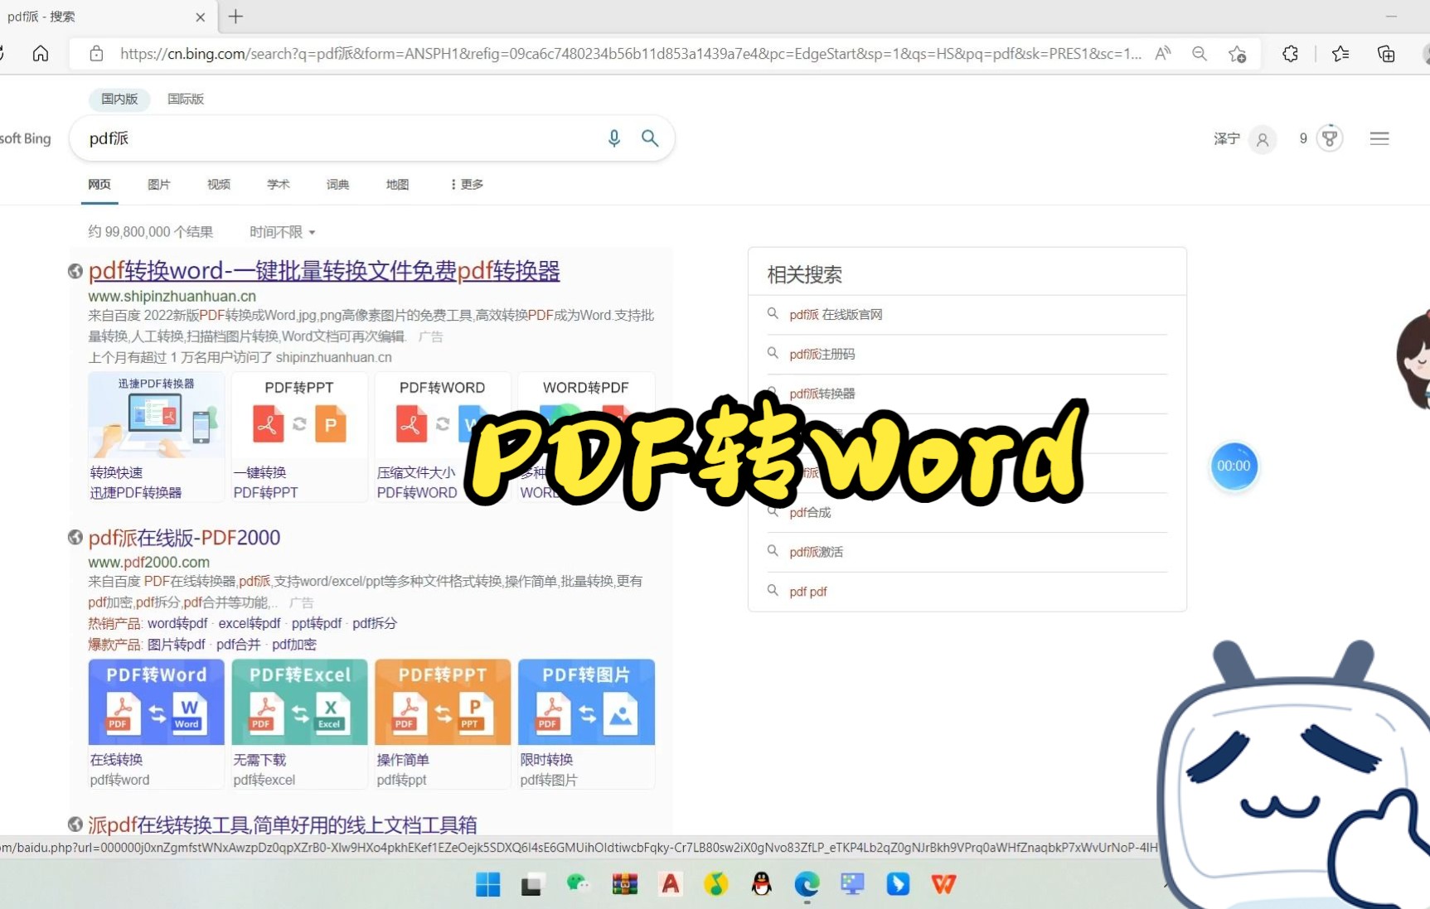Click the site lock icon in address bar
The height and width of the screenshot is (909, 1430).
[x=96, y=54]
